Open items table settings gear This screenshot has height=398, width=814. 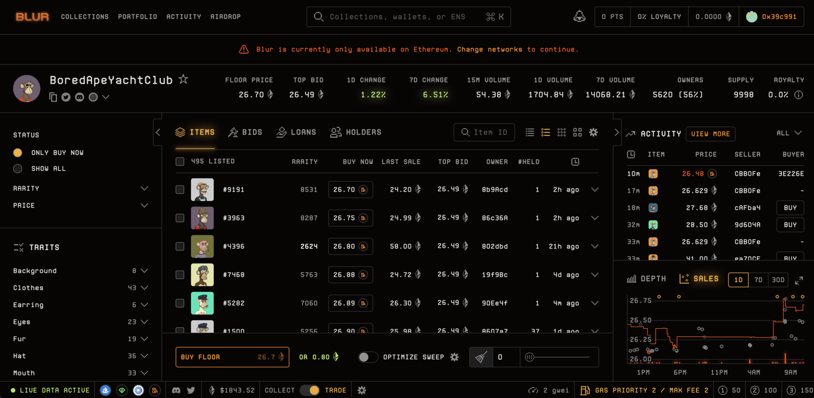coord(594,132)
